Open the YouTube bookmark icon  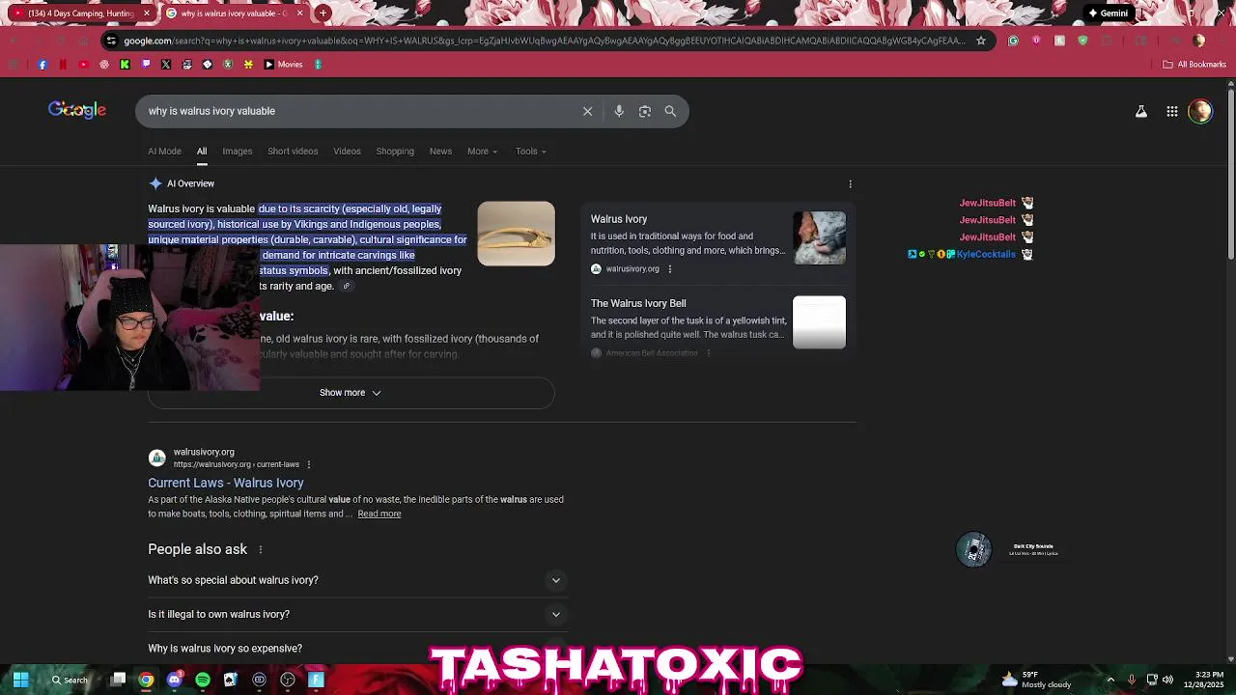click(x=84, y=65)
